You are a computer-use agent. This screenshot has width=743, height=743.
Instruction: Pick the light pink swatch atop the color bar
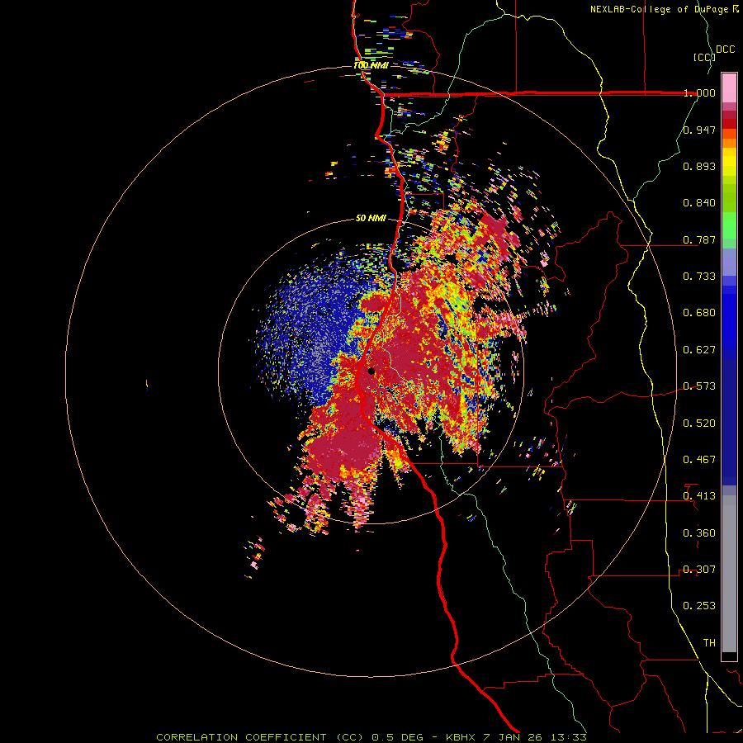pyautogui.click(x=729, y=88)
